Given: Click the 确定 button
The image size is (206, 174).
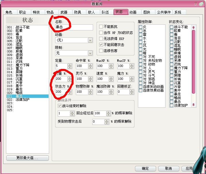Looking at the screenshot, I should click(145, 169).
